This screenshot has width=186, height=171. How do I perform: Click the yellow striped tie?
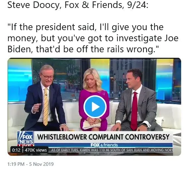click(x=46, y=107)
